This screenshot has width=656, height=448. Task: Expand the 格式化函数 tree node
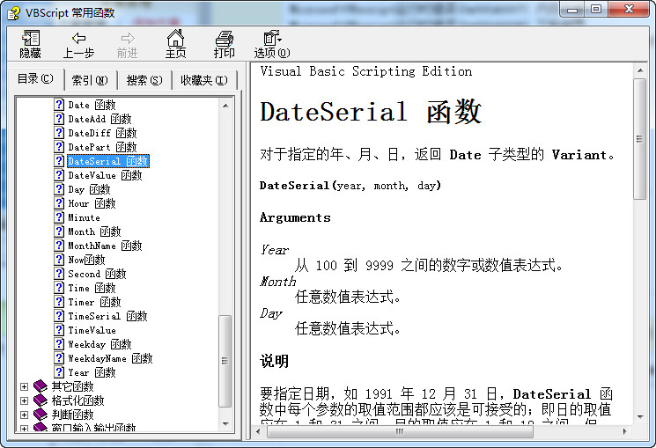[x=25, y=400]
